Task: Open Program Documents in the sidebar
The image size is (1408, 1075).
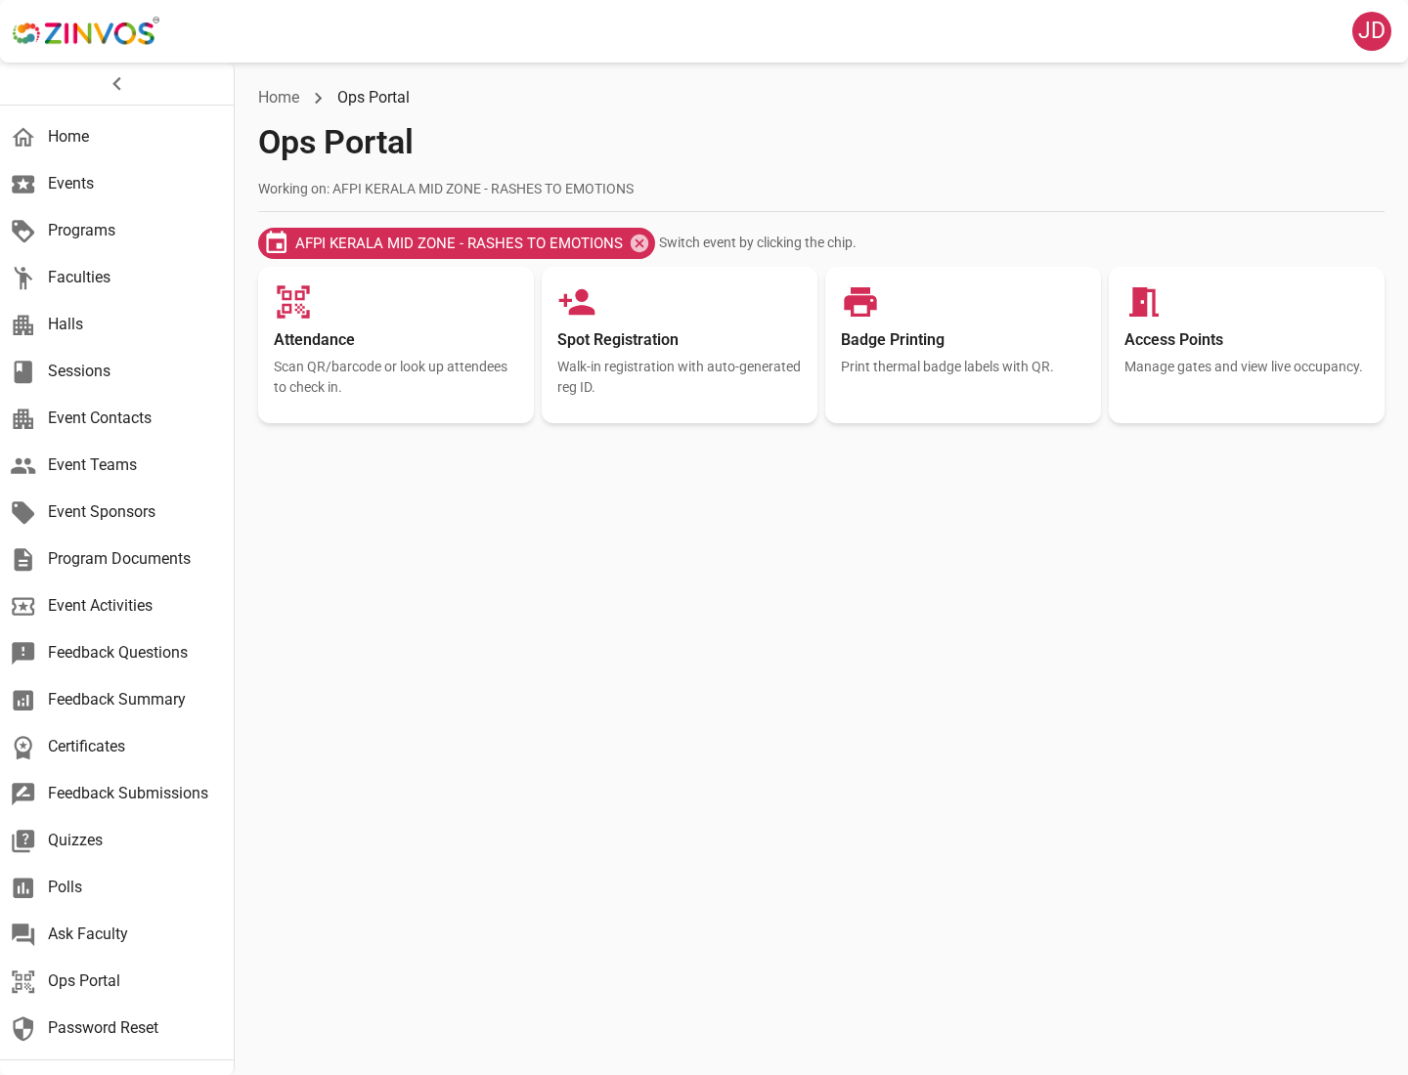Action: coord(117,559)
